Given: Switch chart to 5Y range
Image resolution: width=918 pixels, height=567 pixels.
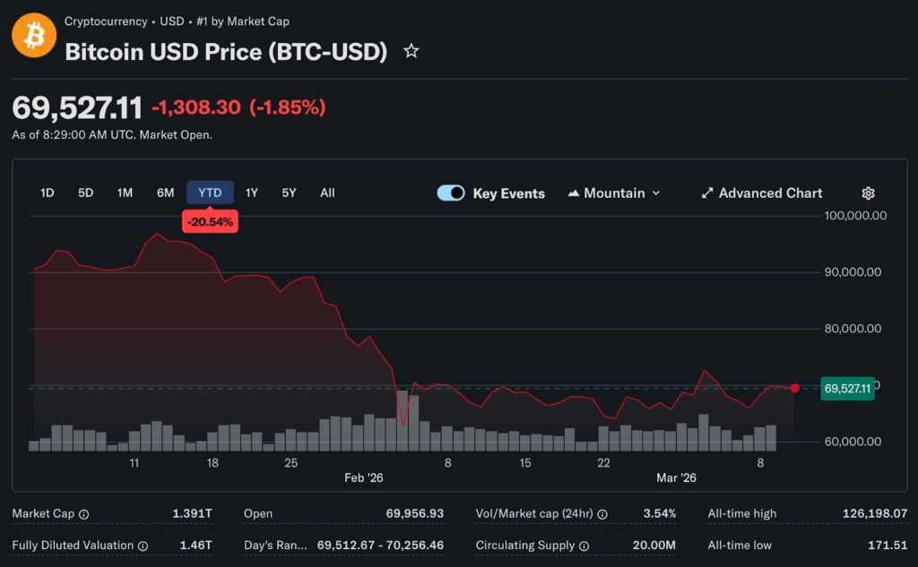Looking at the screenshot, I should pos(289,193).
